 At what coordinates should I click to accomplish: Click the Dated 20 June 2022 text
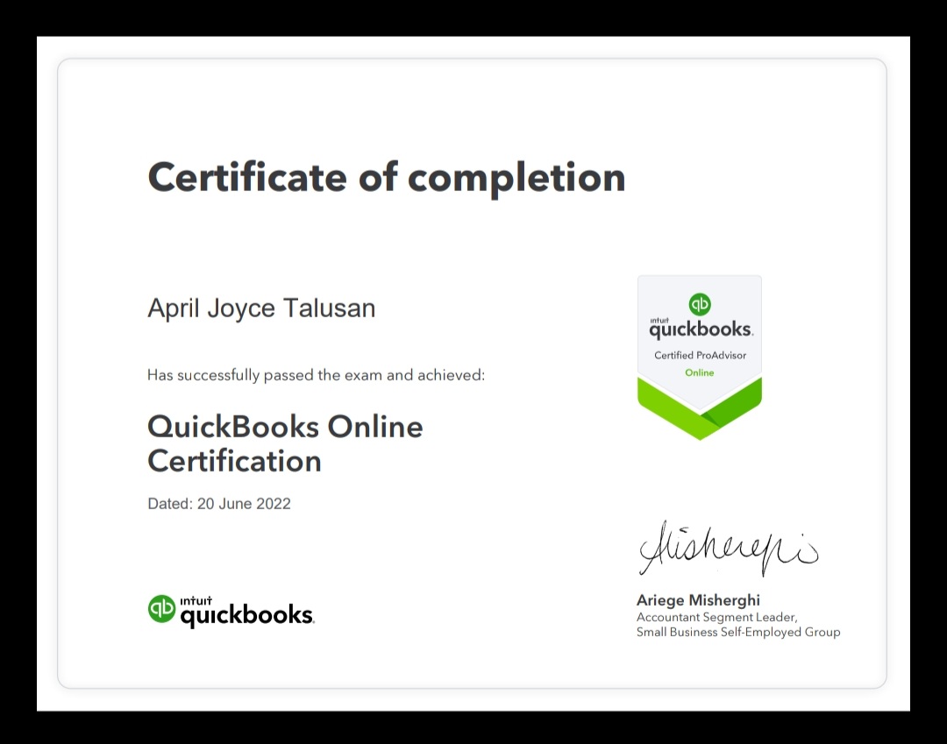219,503
